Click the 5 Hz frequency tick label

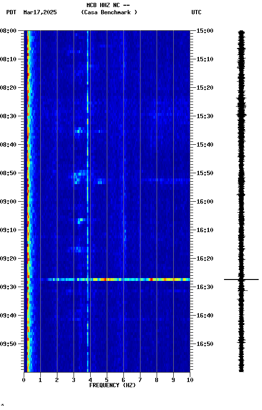(107, 380)
